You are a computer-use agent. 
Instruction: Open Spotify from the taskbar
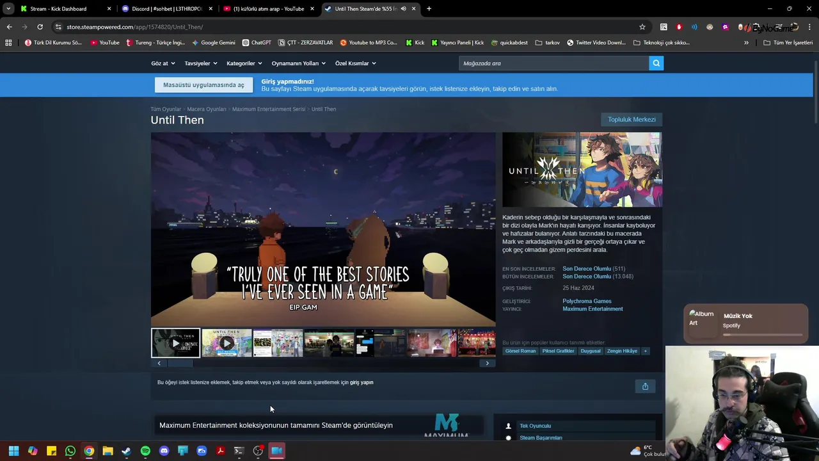(145, 451)
